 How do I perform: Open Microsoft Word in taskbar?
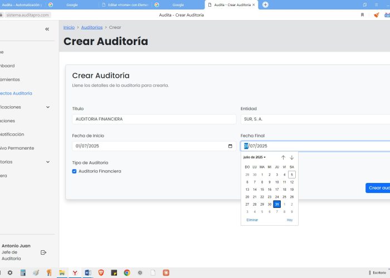tap(88, 273)
